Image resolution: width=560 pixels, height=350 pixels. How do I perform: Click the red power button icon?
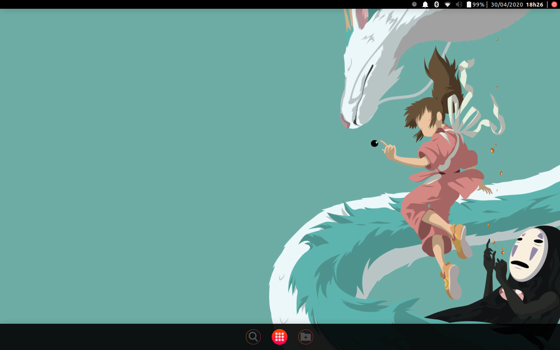[554, 4]
